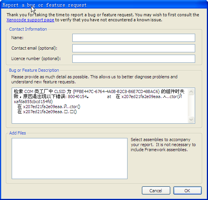
Task: Click the Contact Information group label
Action: (28, 29)
